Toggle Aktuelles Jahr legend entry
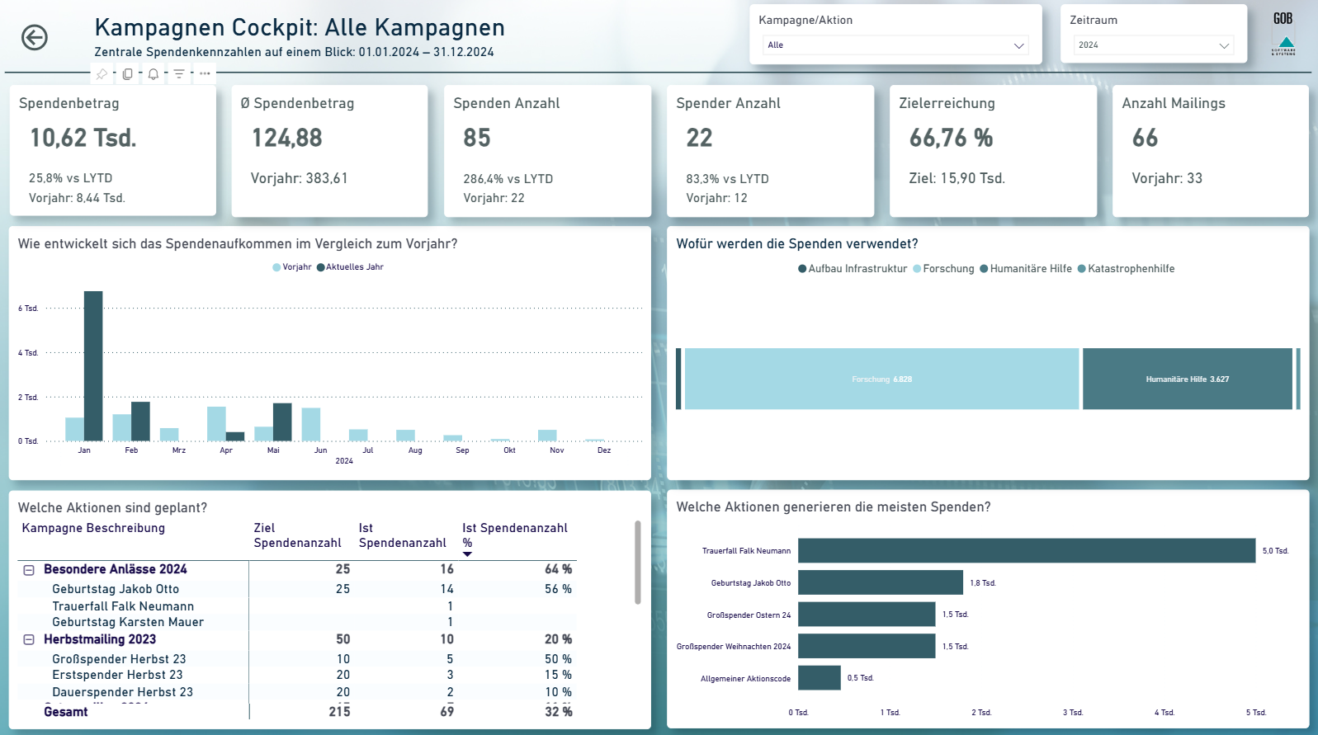The height and width of the screenshot is (735, 1318). click(x=350, y=267)
